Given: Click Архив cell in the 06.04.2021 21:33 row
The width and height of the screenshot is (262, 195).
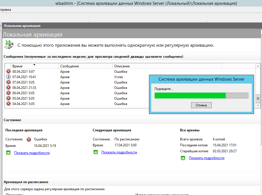Looking at the screenshot, I should (65, 88).
